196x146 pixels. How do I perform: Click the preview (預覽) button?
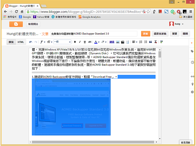click(174, 34)
